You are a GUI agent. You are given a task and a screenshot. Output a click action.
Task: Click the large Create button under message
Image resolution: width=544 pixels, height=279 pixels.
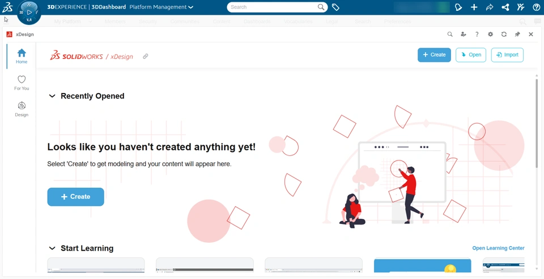coord(75,197)
